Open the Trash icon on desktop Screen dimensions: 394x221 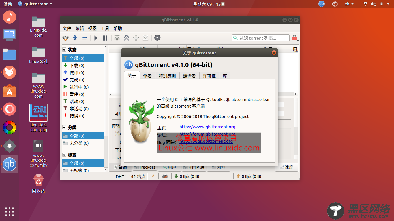(x=38, y=180)
